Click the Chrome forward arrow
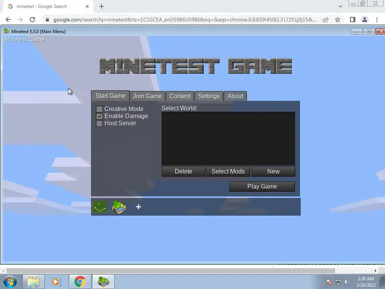Image resolution: width=385 pixels, height=289 pixels. [20, 20]
